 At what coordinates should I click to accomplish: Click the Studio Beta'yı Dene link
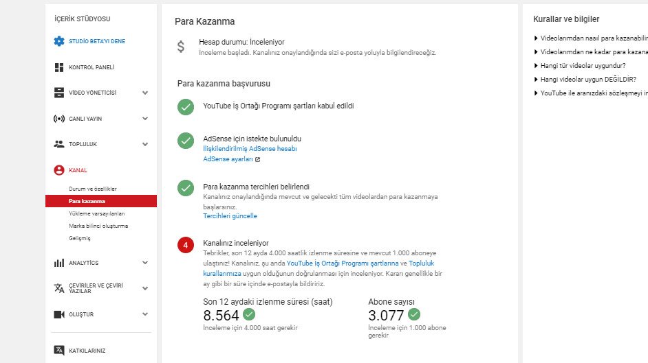click(x=97, y=41)
